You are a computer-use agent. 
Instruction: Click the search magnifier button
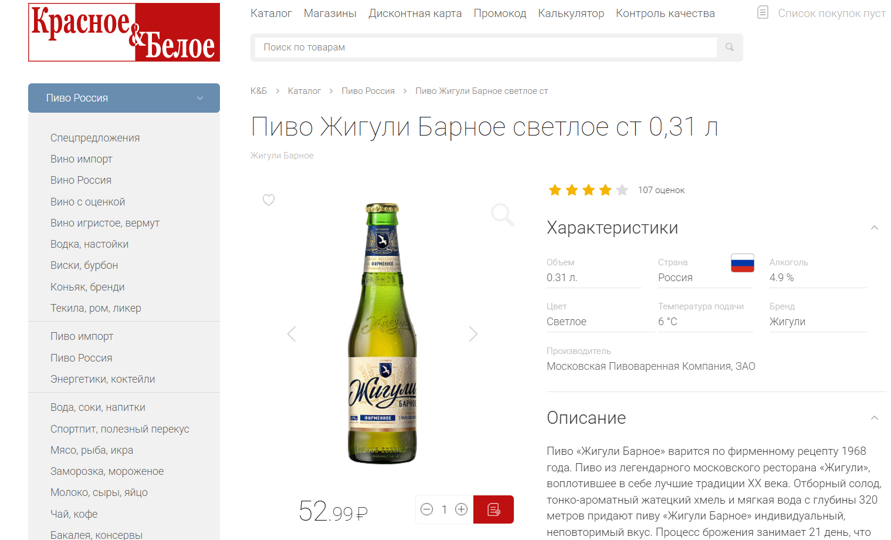730,48
